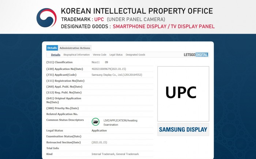Viewport: 256px width, 159px height.
Task: Click Smartphone Display / TV Display Panel text
Action: [164, 27]
